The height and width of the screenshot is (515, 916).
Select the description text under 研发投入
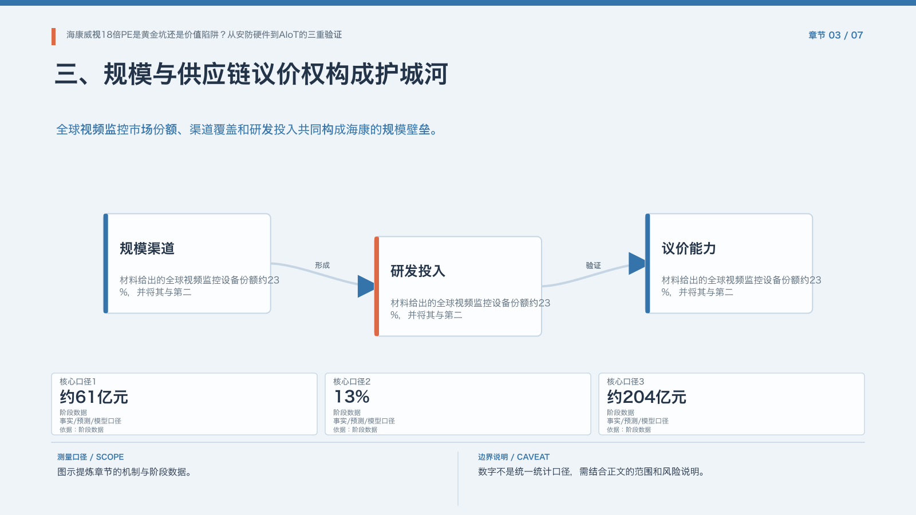coord(470,309)
